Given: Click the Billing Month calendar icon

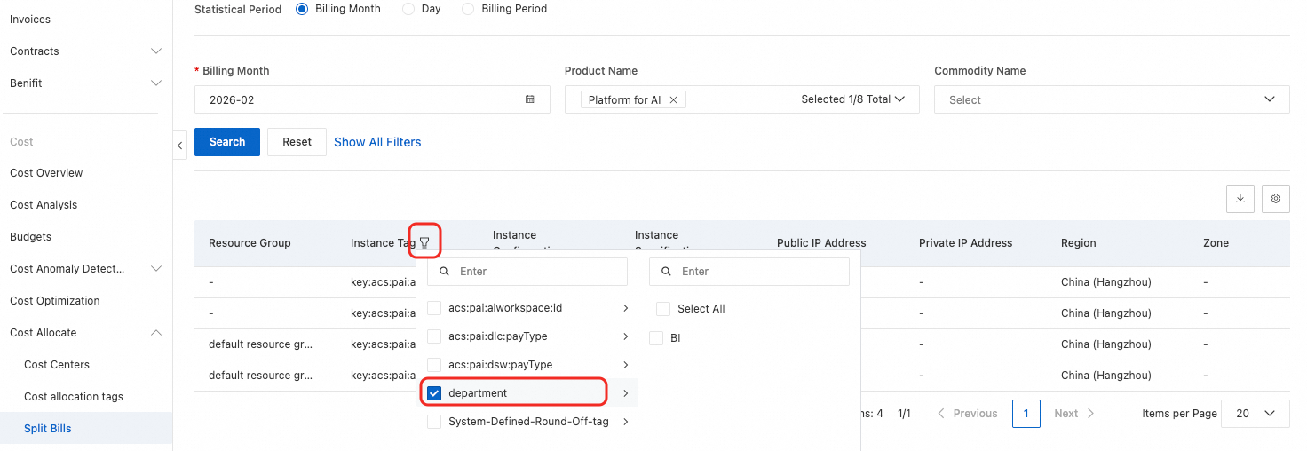Looking at the screenshot, I should point(530,99).
